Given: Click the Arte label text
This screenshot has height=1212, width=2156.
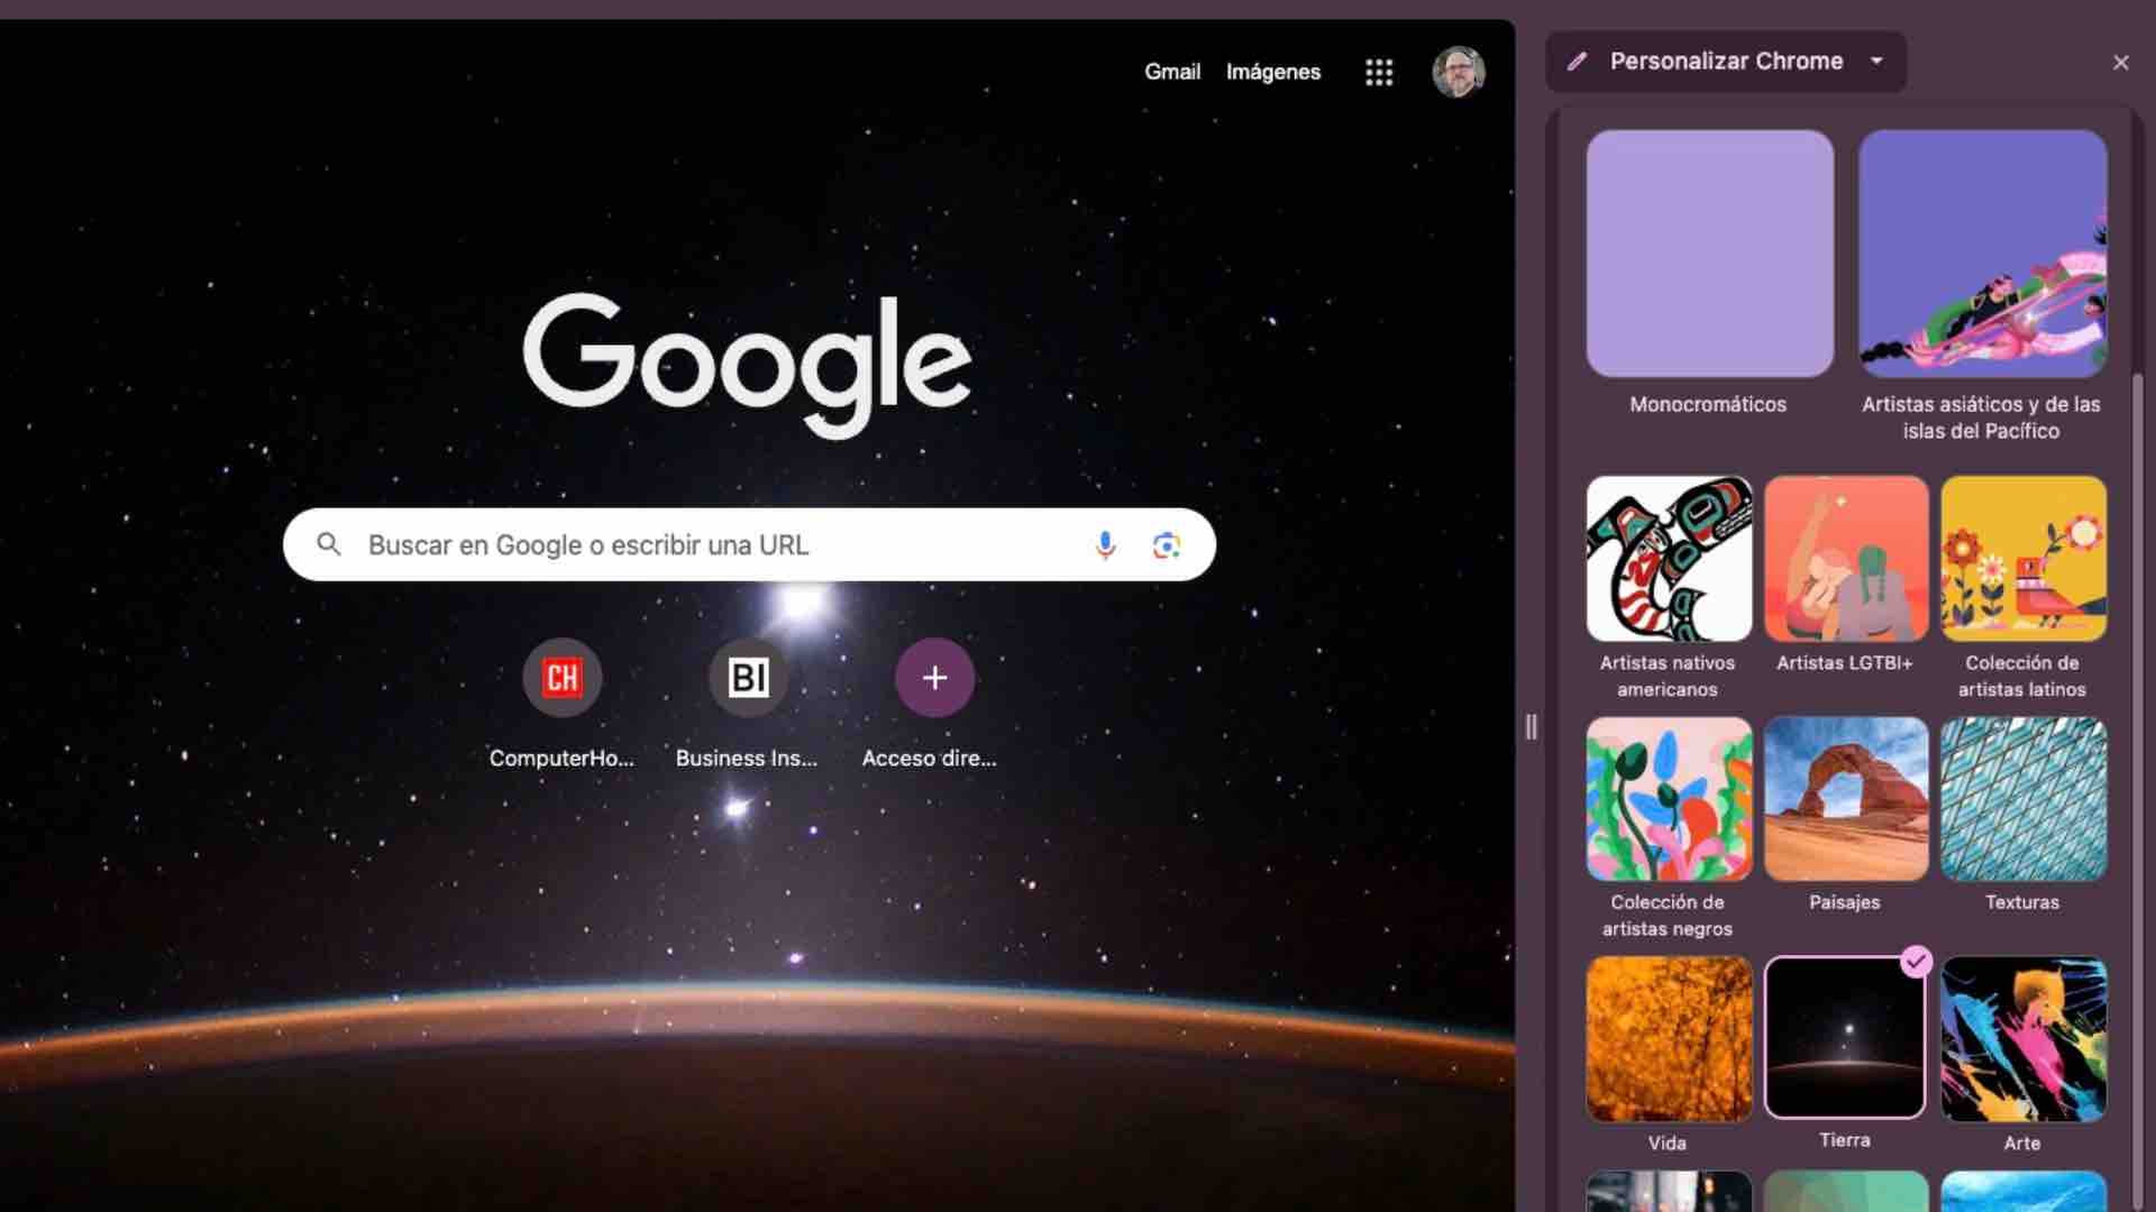Looking at the screenshot, I should 2022,1144.
